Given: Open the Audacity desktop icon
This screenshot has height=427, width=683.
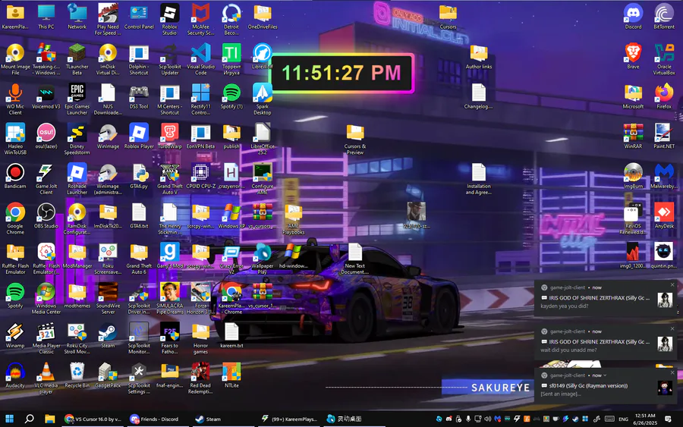Looking at the screenshot, I should tap(15, 375).
